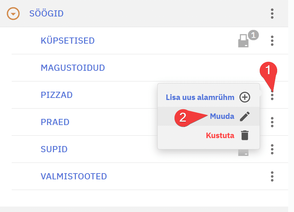Open the MAGUSTOIDUD category
Image resolution: width=294 pixels, height=212 pixels.
(73, 68)
